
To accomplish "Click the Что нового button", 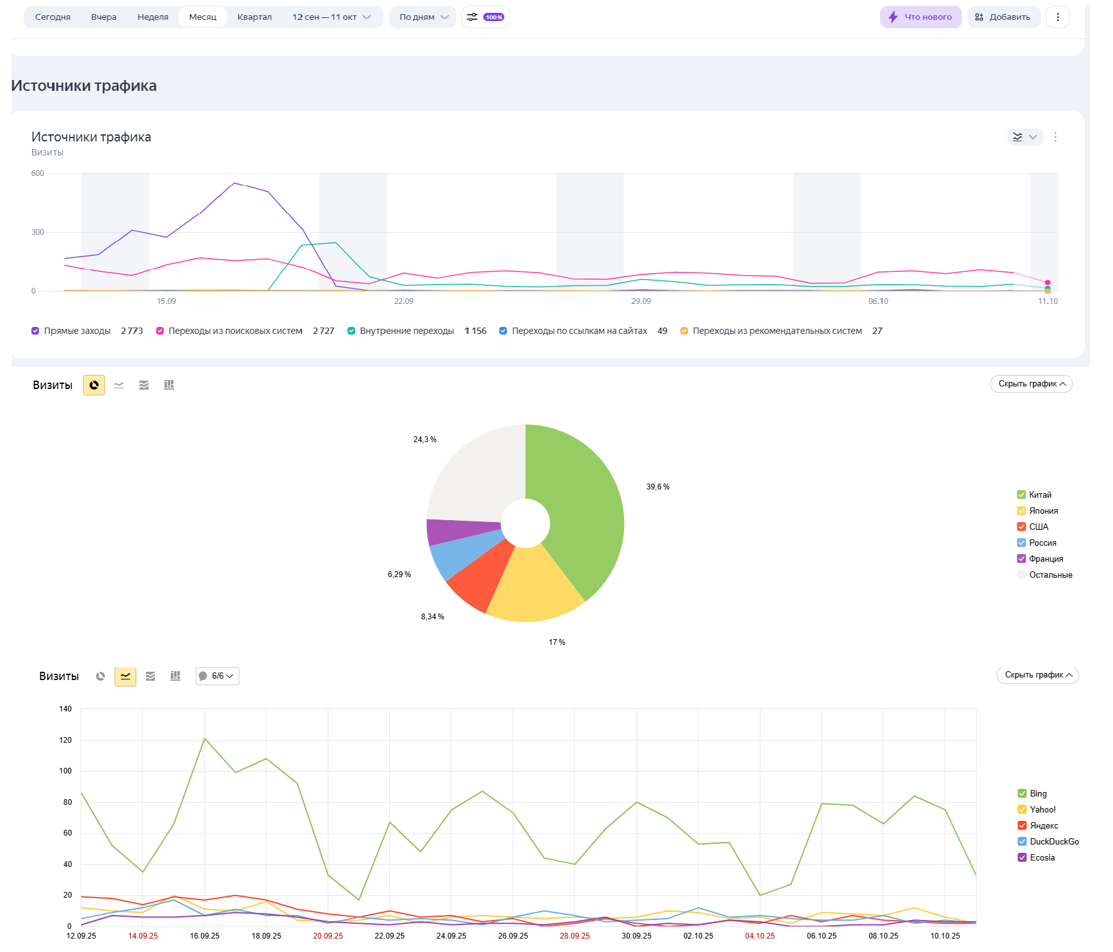I will coord(920,17).
